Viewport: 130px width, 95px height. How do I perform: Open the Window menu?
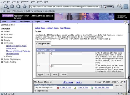tap(40, 2)
